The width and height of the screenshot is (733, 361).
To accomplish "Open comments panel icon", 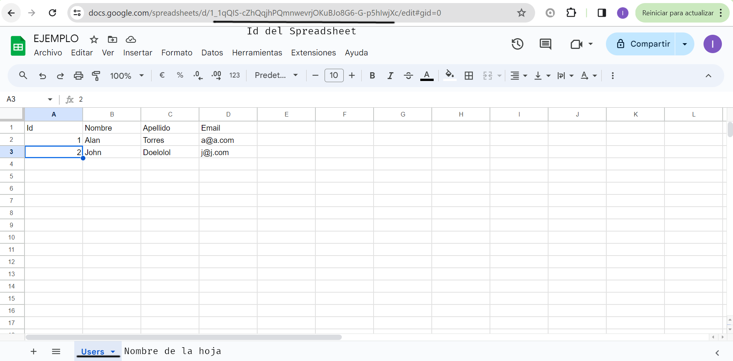I will point(545,44).
